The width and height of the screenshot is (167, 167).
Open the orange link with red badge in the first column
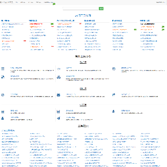pos(8,41)
